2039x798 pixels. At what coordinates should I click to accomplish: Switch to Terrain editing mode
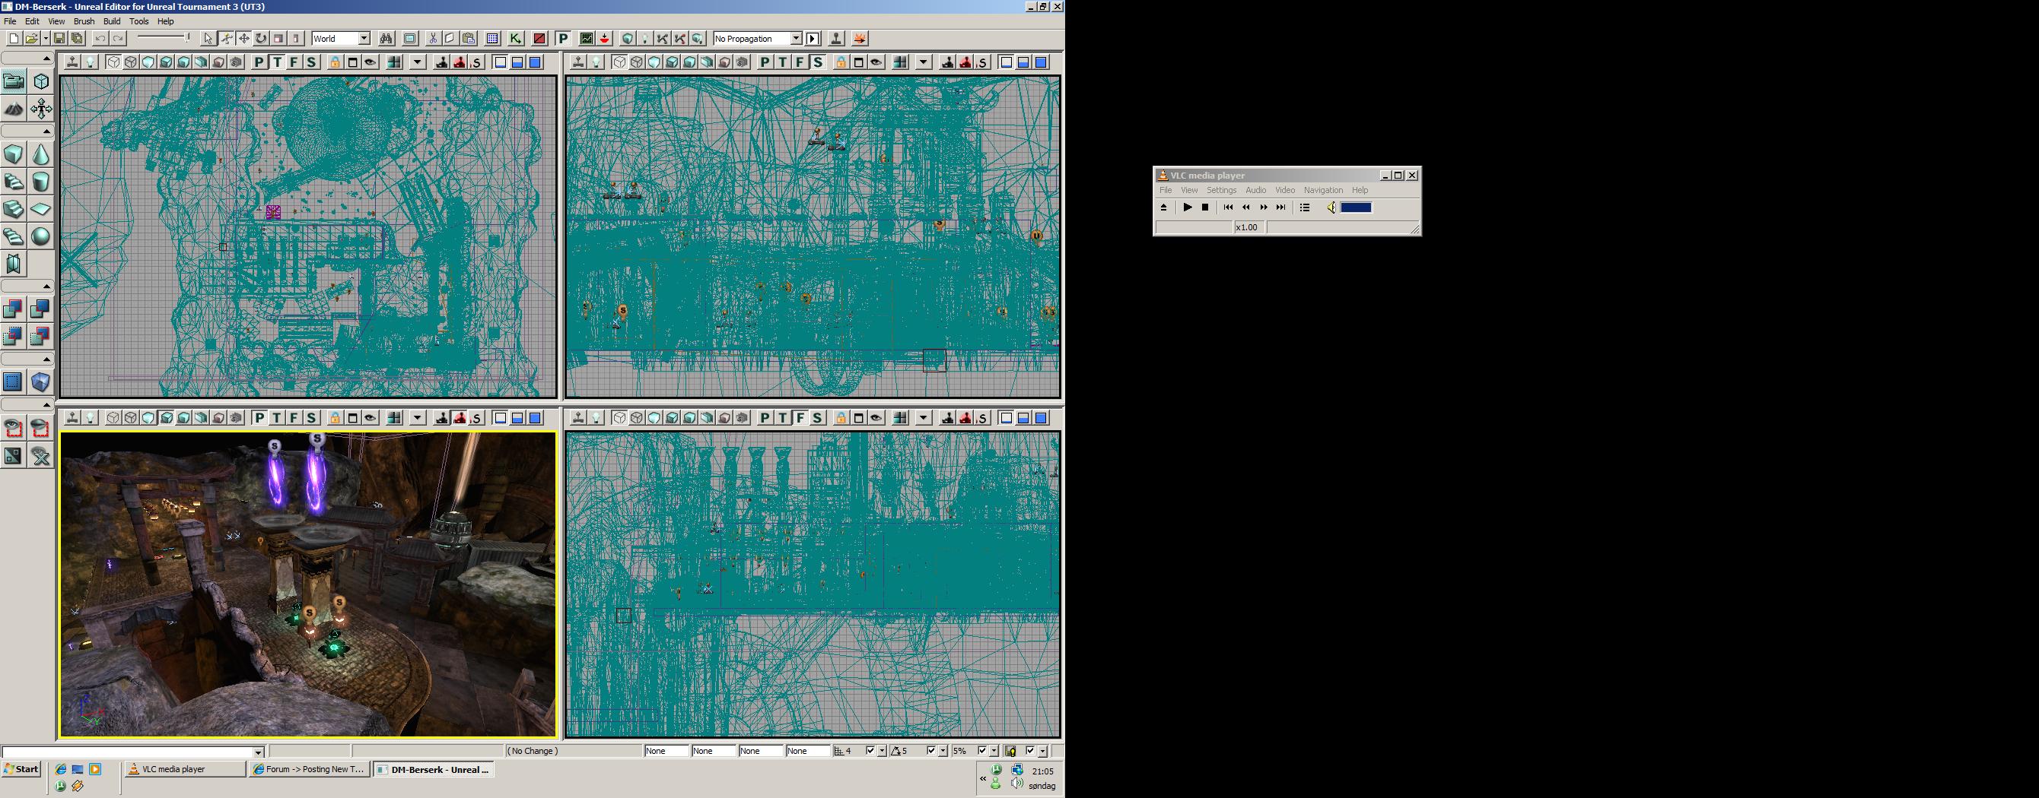(14, 109)
